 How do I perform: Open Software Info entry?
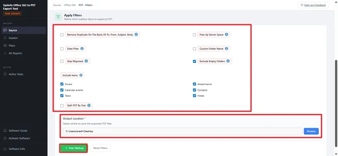coord(24,149)
